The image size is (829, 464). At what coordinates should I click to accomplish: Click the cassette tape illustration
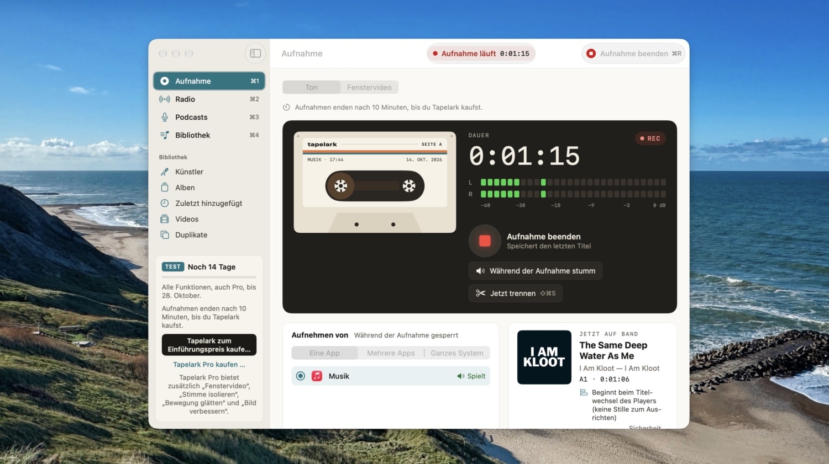(x=375, y=182)
